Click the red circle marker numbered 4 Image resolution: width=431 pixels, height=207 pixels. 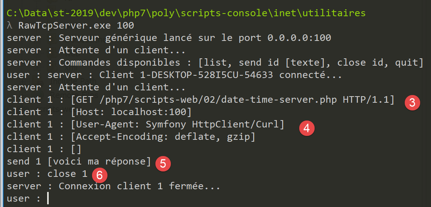307,128
